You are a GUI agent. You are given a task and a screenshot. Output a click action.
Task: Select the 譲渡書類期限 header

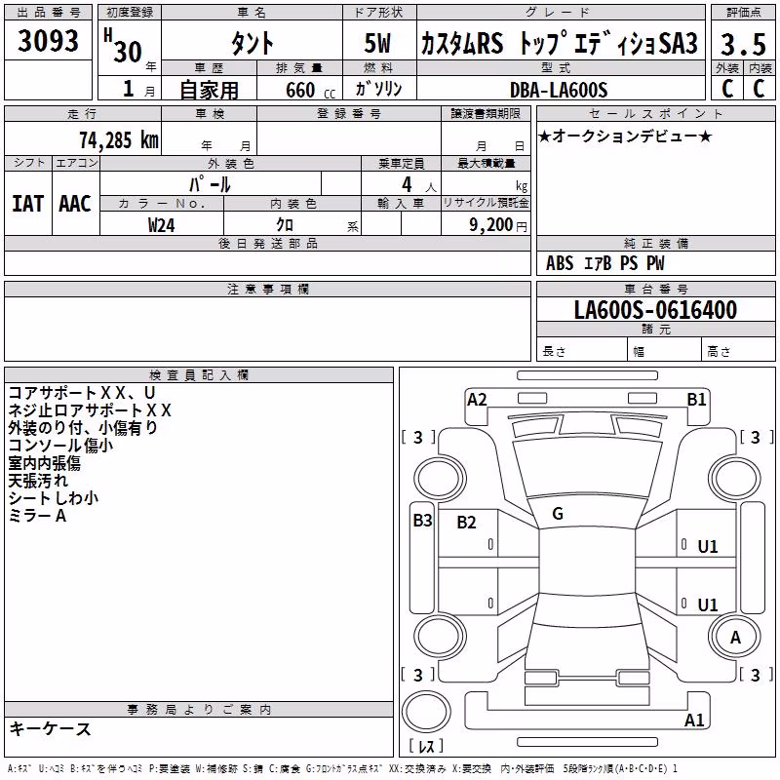click(x=486, y=113)
